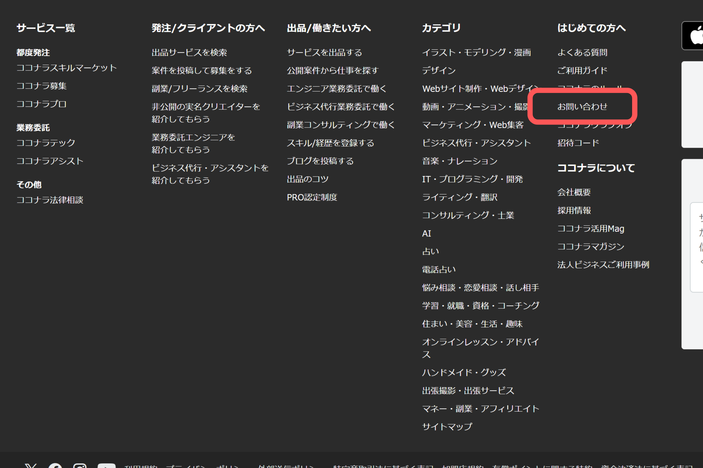Click the お問い合わせ link
Screen dimensions: 703x468
point(582,106)
